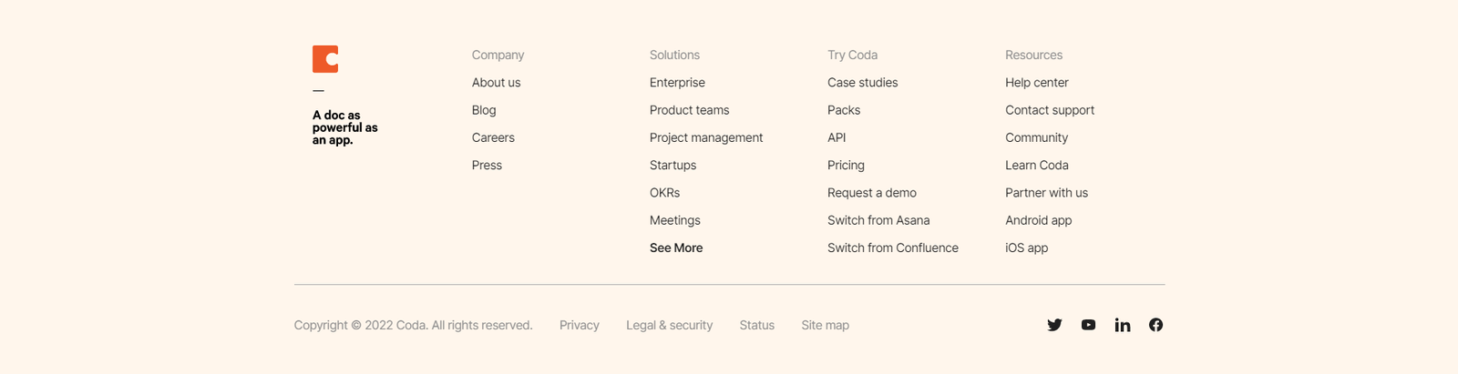The image size is (1458, 374).
Task: Open the Blog link
Action: pos(484,110)
